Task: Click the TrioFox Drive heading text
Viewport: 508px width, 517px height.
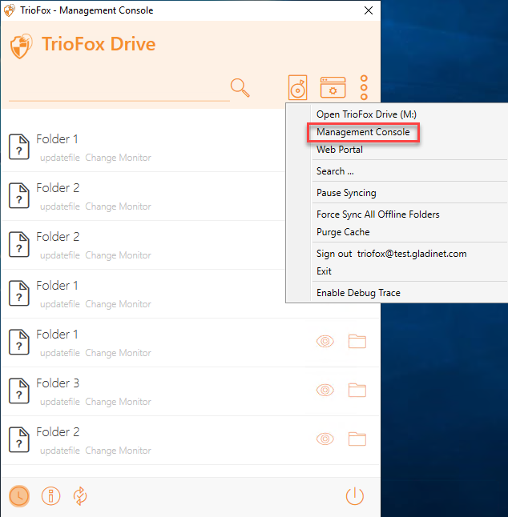Action: 99,44
